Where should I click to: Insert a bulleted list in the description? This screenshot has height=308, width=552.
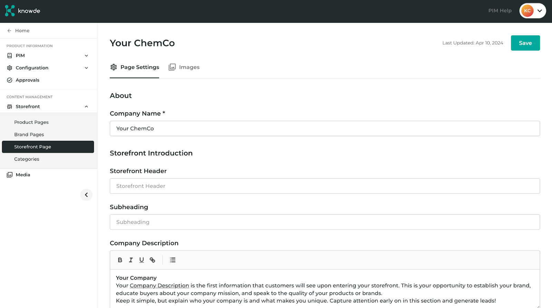tap(173, 260)
